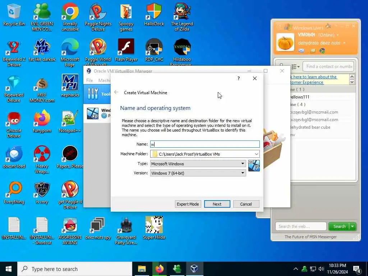The image size is (368, 276).
Task: Click the Messenger MSN globe icon
Action: [x=322, y=51]
